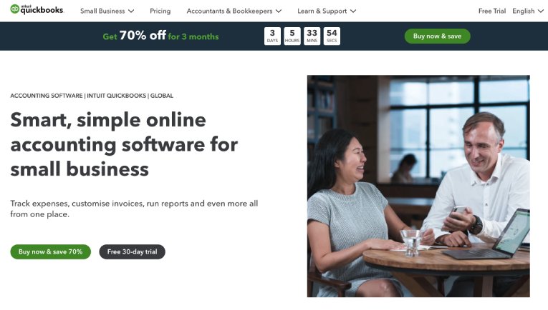Expand the chevron beside English
Screen dimensions: 548x310
coord(540,11)
